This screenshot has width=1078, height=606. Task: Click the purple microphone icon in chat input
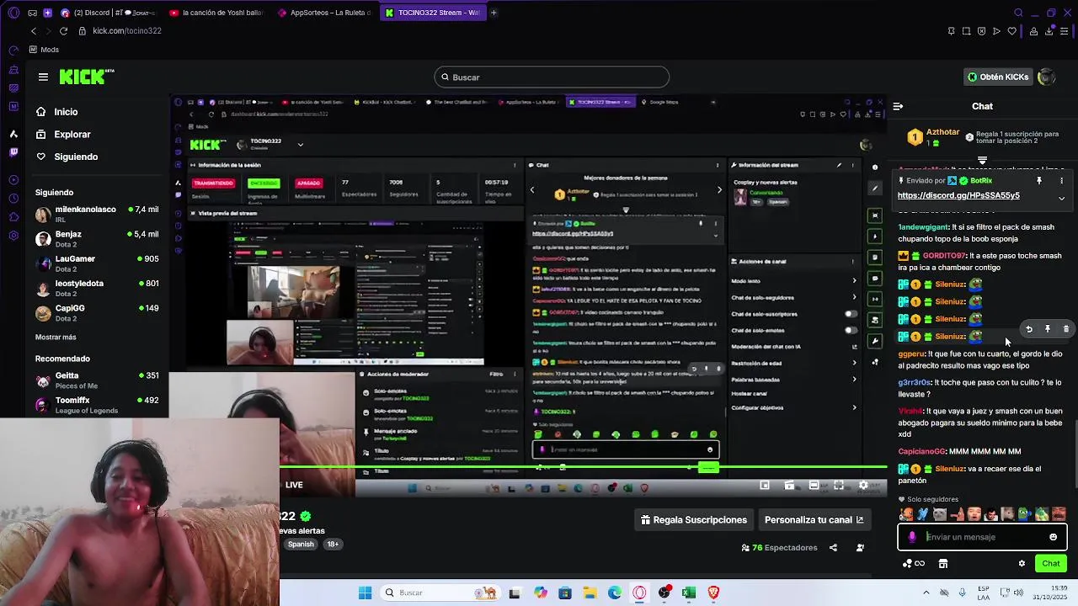tap(912, 537)
